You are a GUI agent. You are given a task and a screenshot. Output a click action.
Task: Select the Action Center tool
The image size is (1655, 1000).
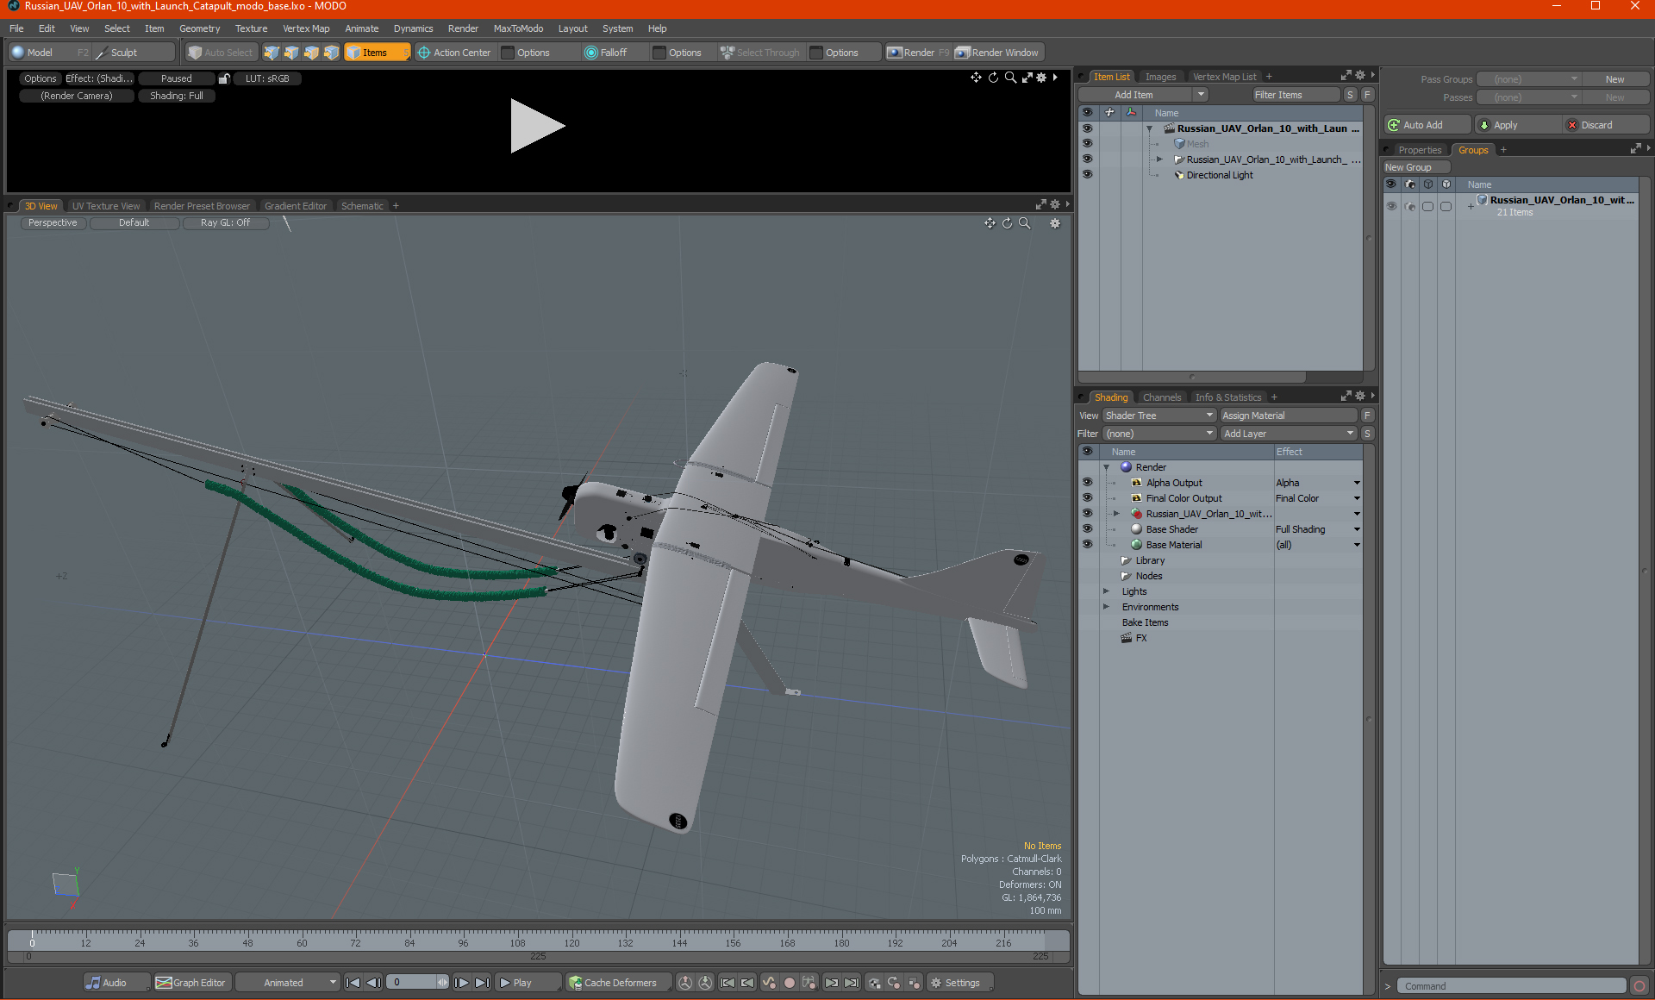point(453,53)
